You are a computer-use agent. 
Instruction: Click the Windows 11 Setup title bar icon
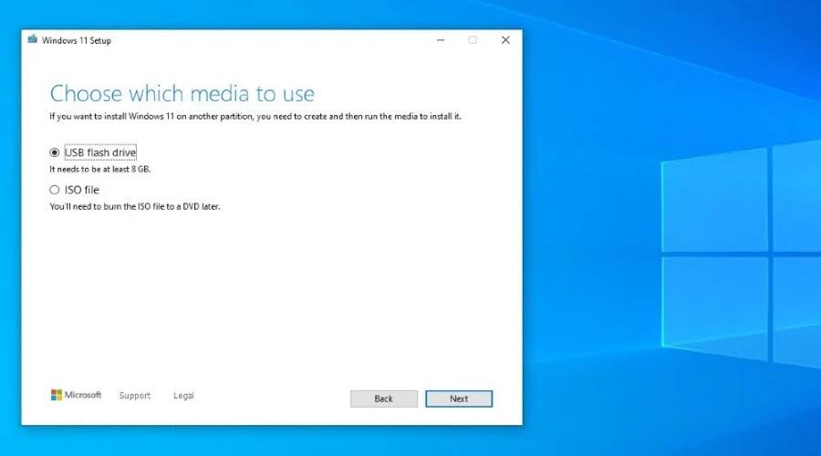(x=33, y=39)
